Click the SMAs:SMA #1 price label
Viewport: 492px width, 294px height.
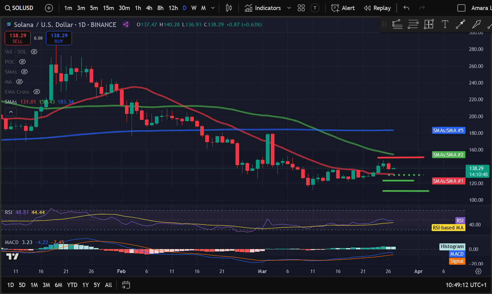click(x=448, y=181)
